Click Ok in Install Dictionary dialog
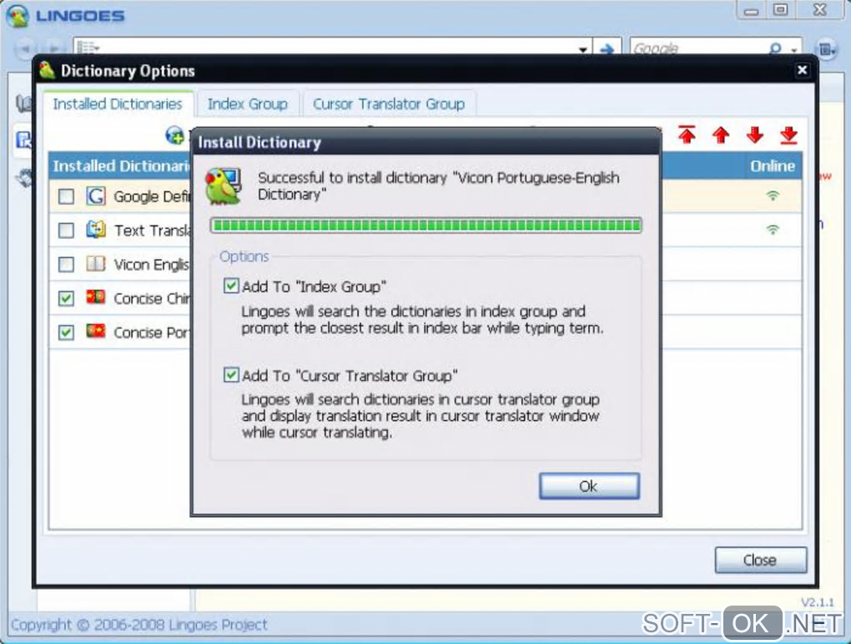851x644 pixels. pos(589,485)
